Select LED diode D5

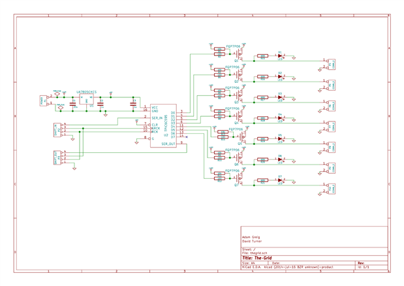pos(280,139)
